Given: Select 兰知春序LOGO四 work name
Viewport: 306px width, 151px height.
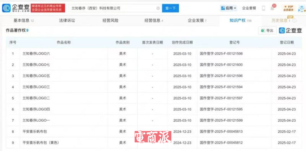Looking at the screenshot, I should 36,109.
